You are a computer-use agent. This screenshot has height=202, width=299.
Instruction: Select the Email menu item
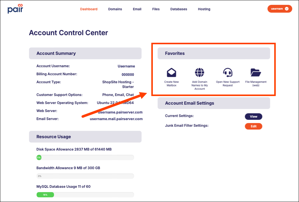coord(137,9)
